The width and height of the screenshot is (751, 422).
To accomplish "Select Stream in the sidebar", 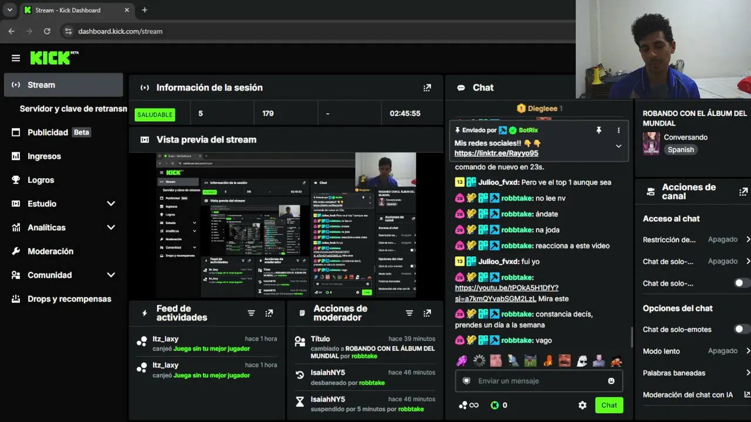I will 63,85.
